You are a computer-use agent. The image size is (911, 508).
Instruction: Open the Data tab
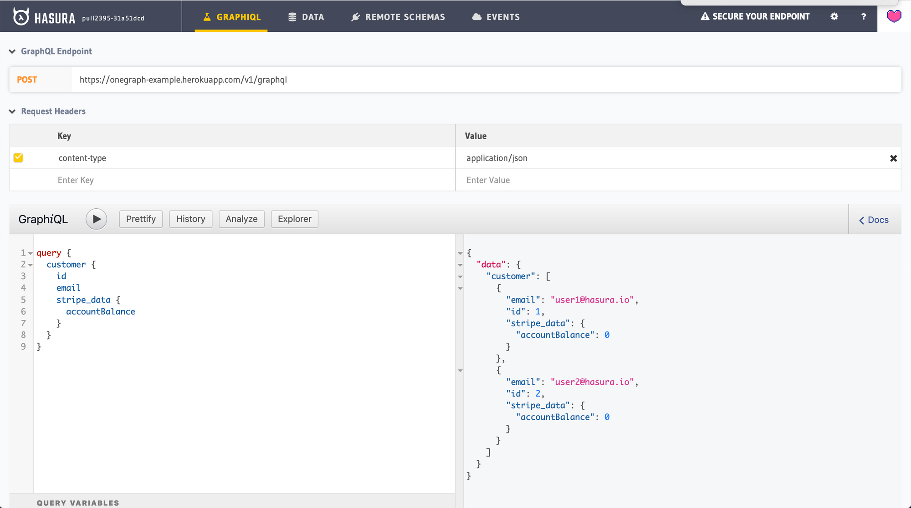306,17
